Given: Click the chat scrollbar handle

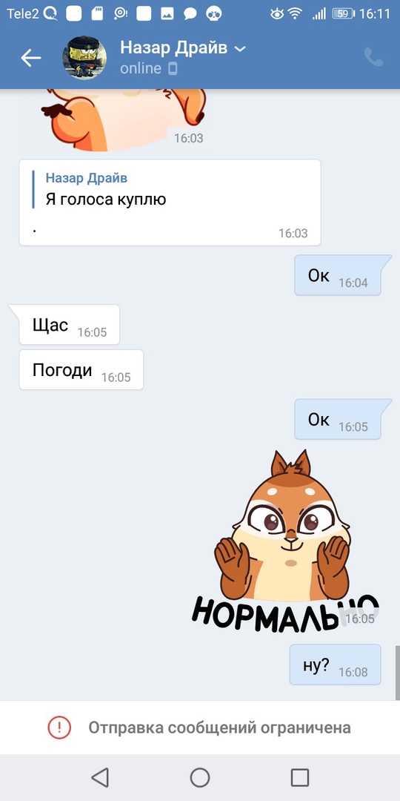Looking at the screenshot, I should click(398, 672).
